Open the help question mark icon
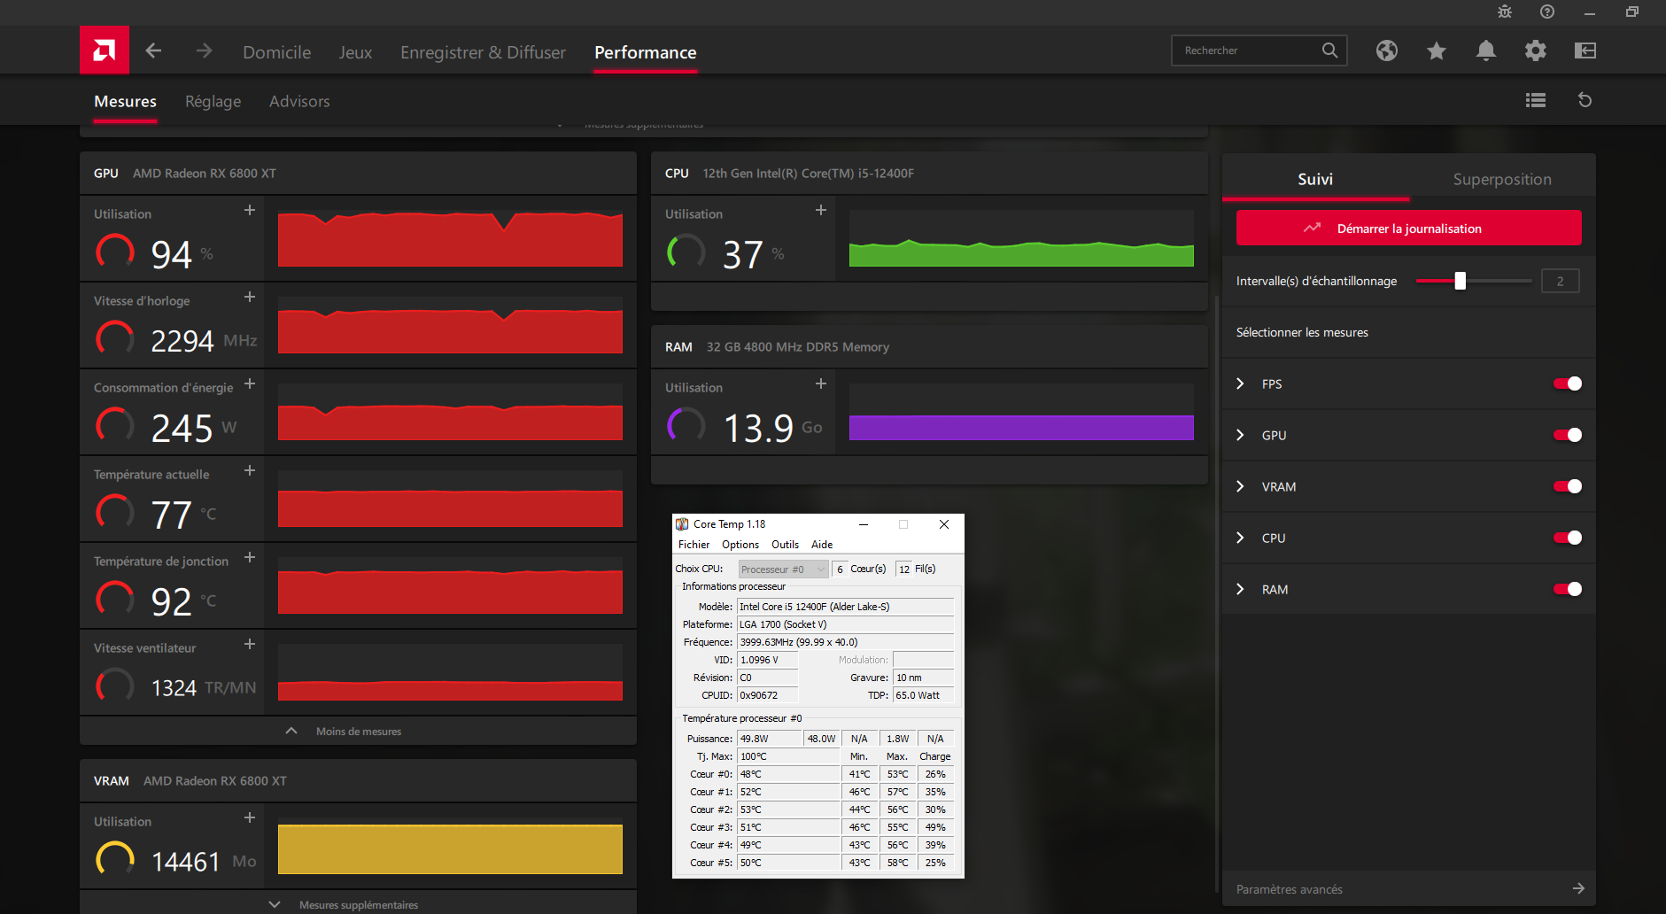The height and width of the screenshot is (914, 1666). [x=1547, y=12]
